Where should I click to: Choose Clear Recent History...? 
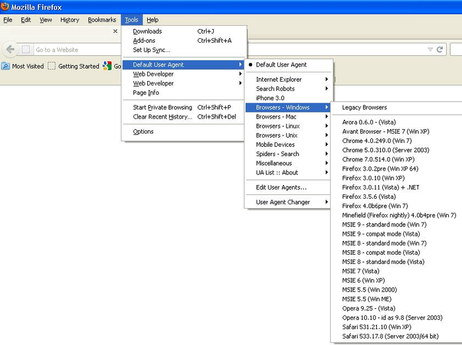tap(183, 117)
